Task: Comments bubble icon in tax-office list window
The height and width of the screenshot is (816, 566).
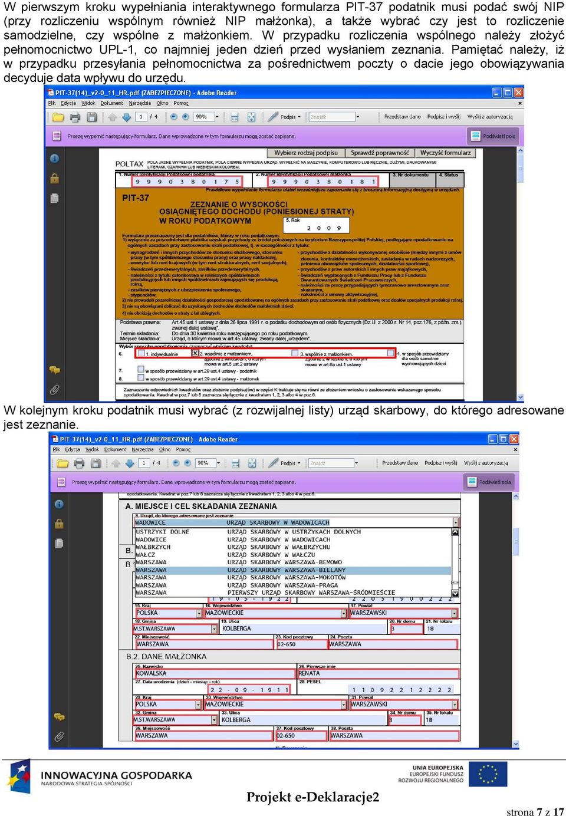Action: pos(59,717)
